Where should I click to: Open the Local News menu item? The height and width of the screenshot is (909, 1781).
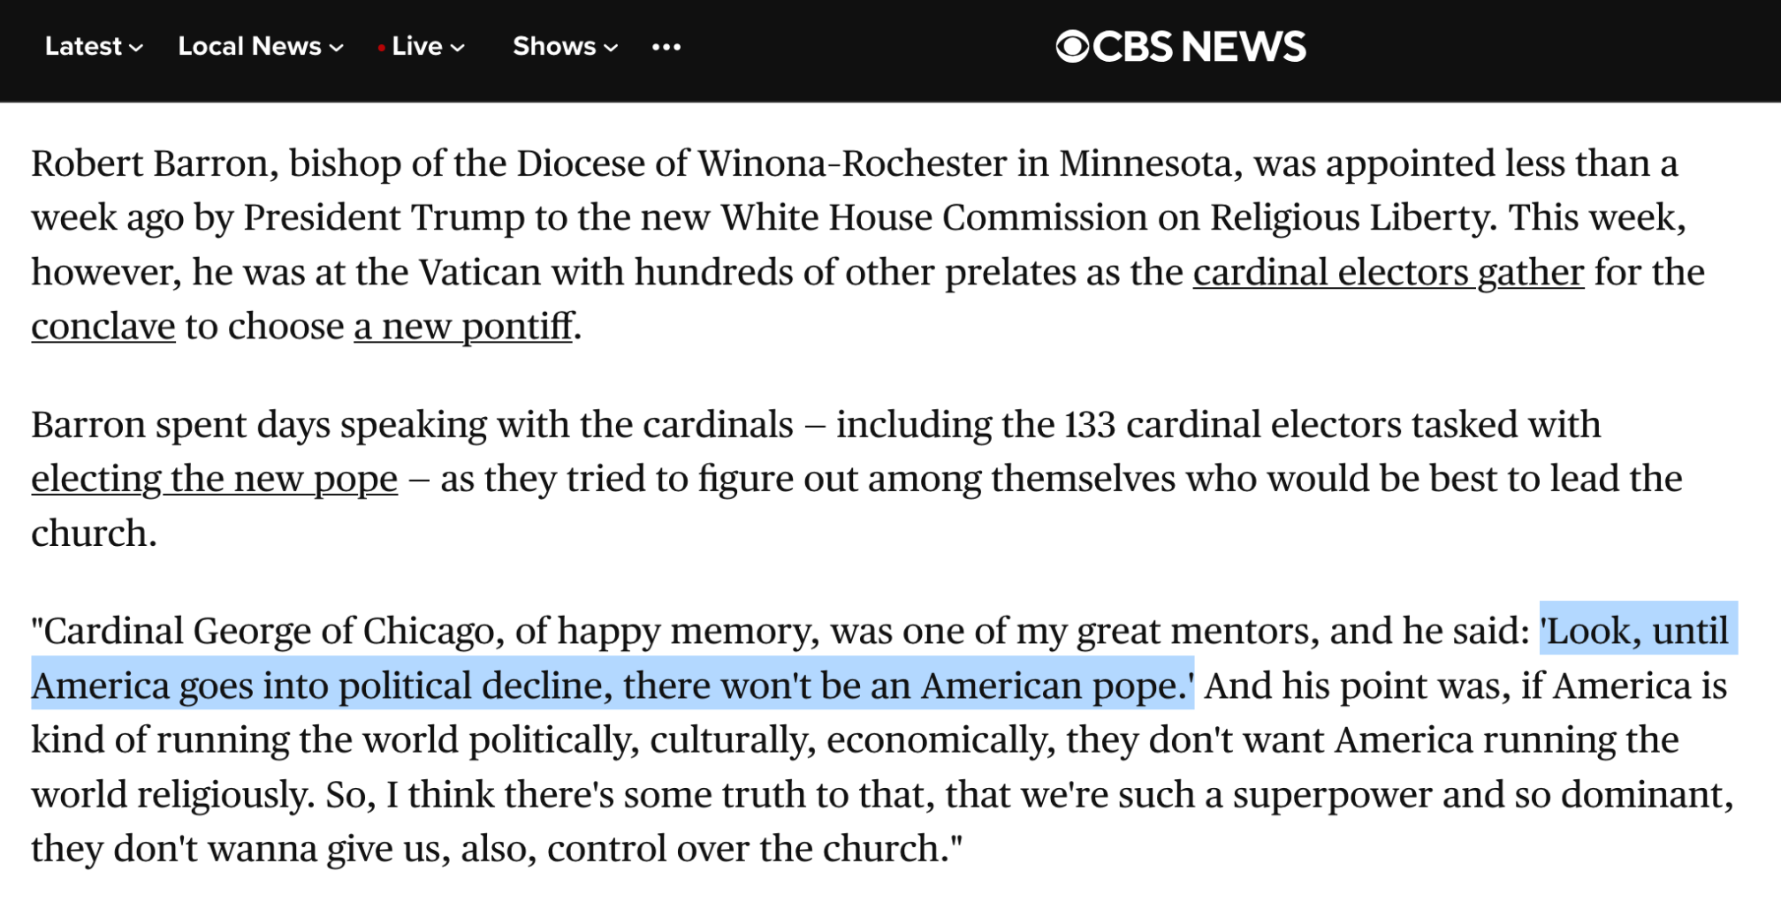point(250,46)
